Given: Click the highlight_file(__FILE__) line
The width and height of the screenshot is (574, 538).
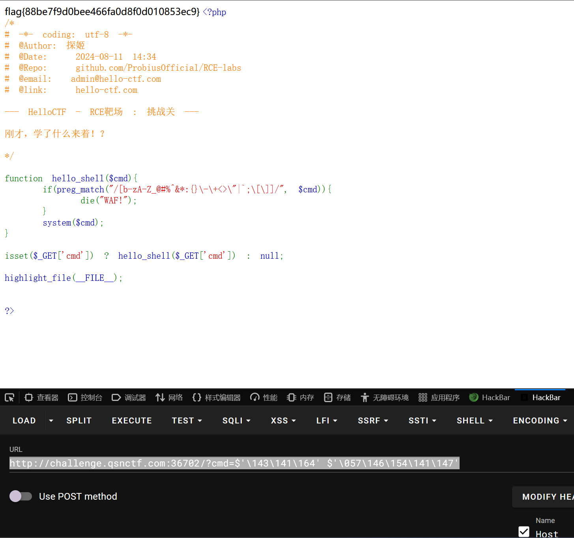Looking at the screenshot, I should tap(64, 278).
